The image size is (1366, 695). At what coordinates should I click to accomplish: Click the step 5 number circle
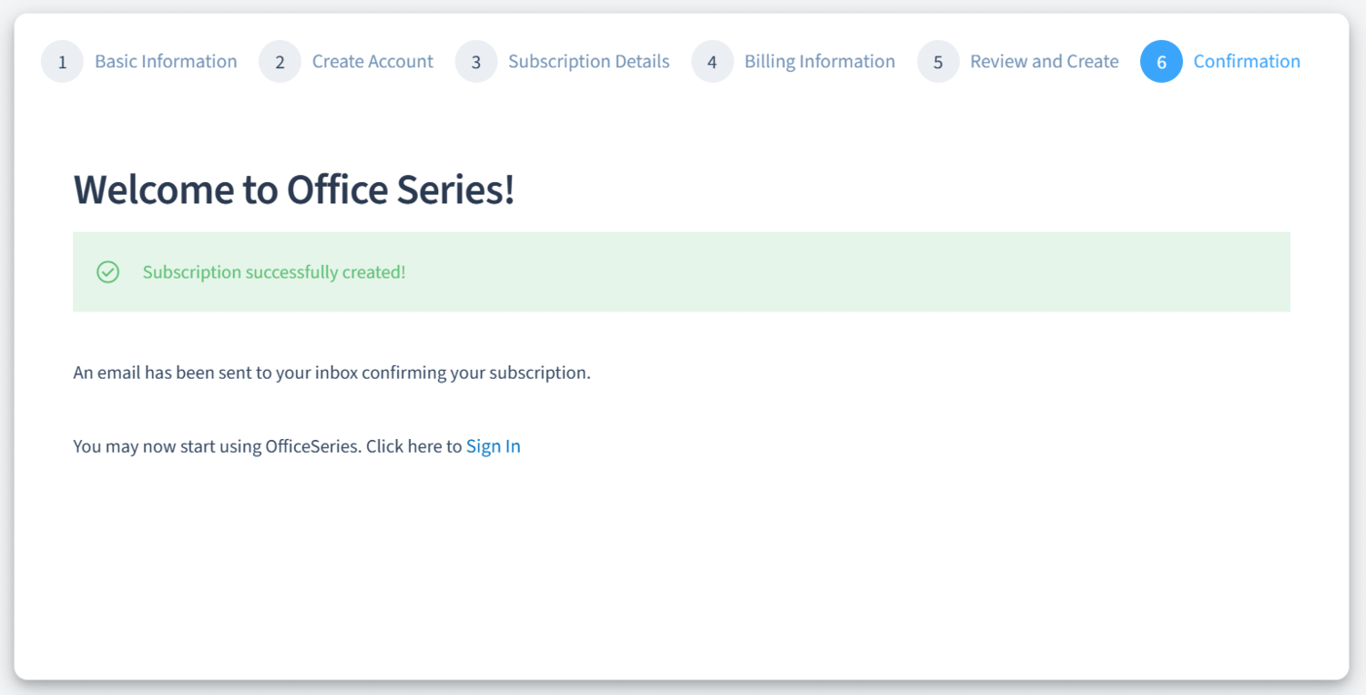click(x=938, y=62)
